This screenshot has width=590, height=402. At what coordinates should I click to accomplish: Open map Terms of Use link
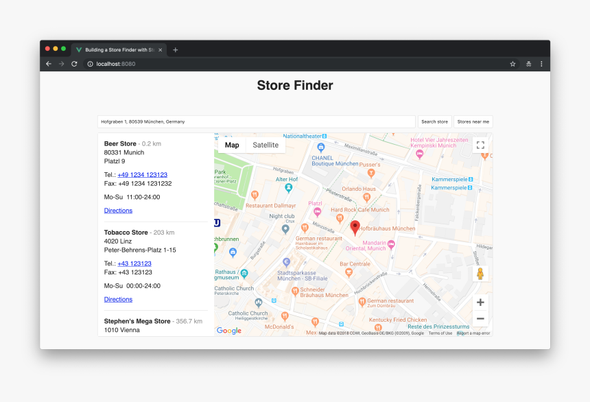(x=440, y=333)
